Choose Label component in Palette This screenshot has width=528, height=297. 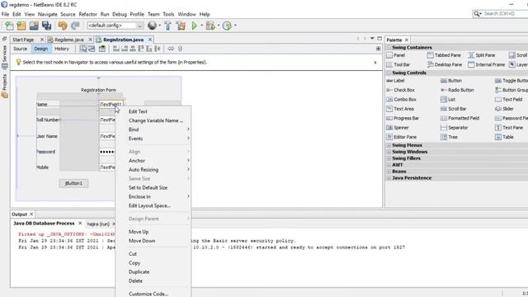tap(396, 81)
